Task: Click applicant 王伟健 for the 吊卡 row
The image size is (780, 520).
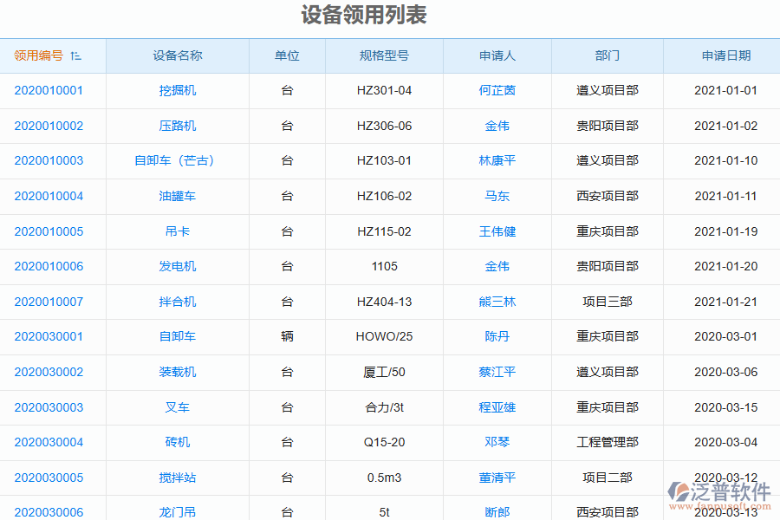Action: point(496,231)
